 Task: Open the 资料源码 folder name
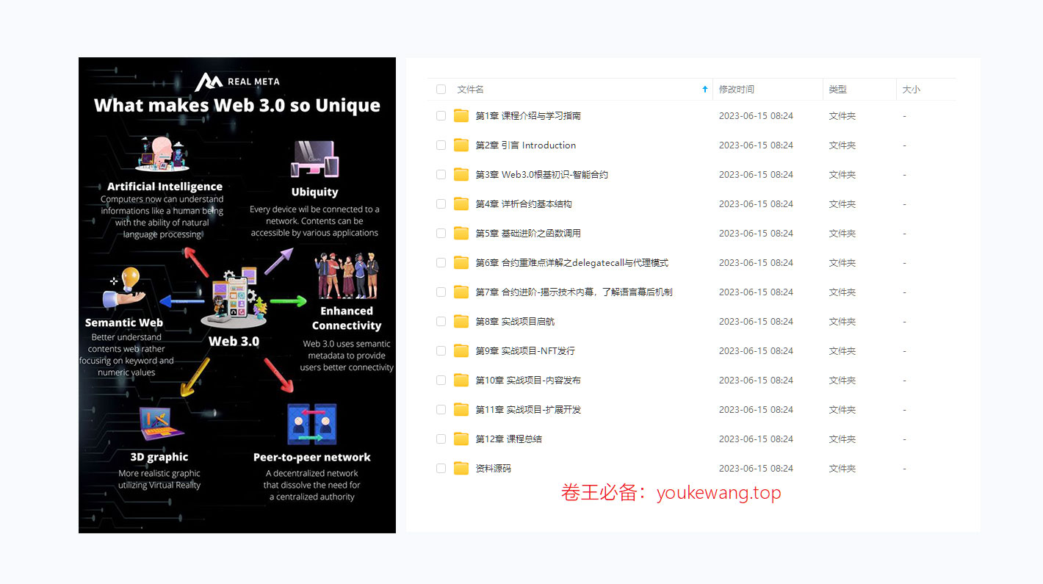pyautogui.click(x=493, y=468)
